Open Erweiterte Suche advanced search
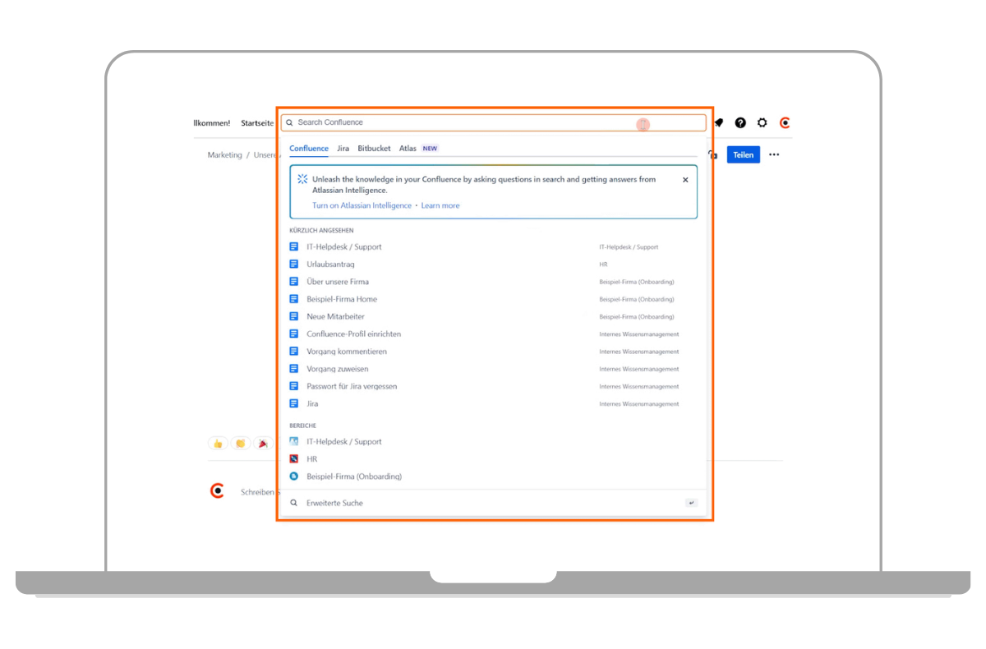Viewport: 986px width, 649px height. click(334, 503)
